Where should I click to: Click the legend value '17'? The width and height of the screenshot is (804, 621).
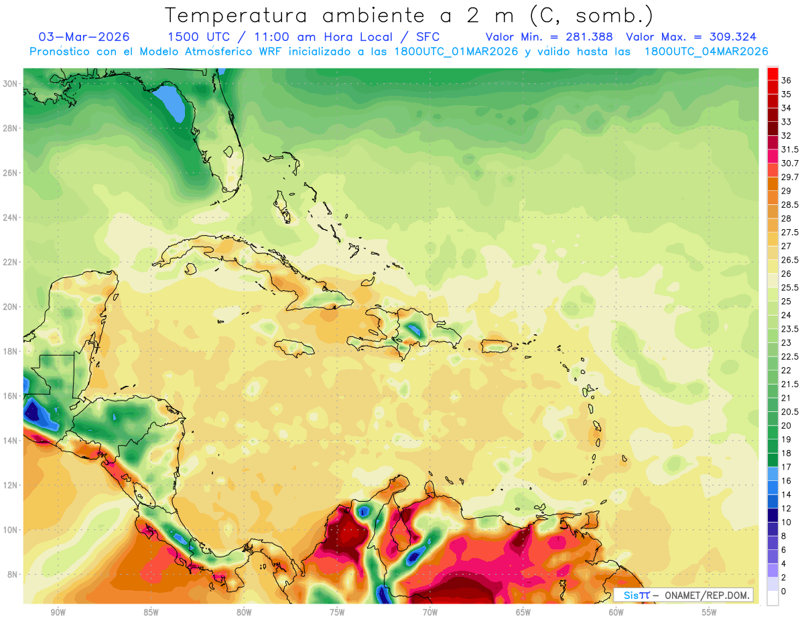pyautogui.click(x=787, y=467)
